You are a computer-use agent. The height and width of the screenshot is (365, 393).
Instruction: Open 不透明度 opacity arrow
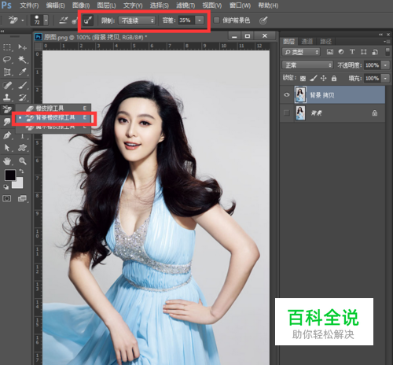385,65
